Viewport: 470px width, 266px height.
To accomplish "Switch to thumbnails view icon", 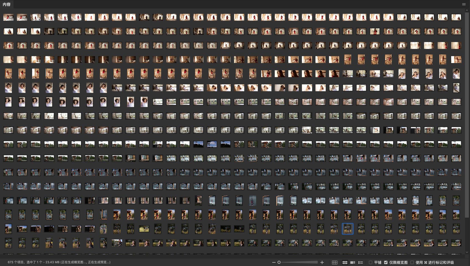I will [x=345, y=262].
